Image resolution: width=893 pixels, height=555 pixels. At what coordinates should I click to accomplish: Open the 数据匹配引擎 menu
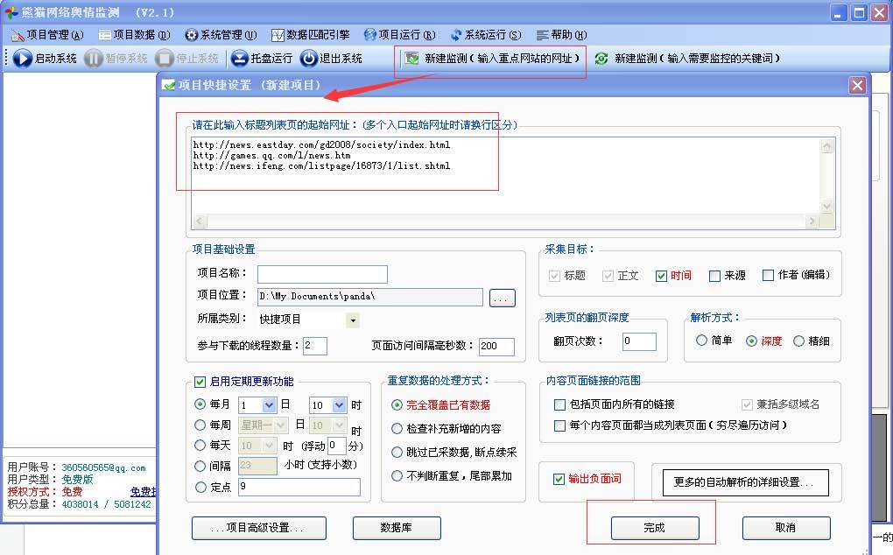click(x=311, y=35)
